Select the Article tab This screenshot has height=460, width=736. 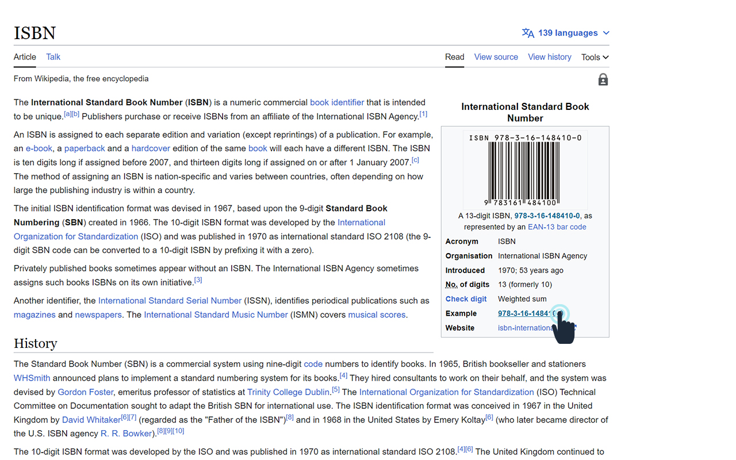point(25,57)
